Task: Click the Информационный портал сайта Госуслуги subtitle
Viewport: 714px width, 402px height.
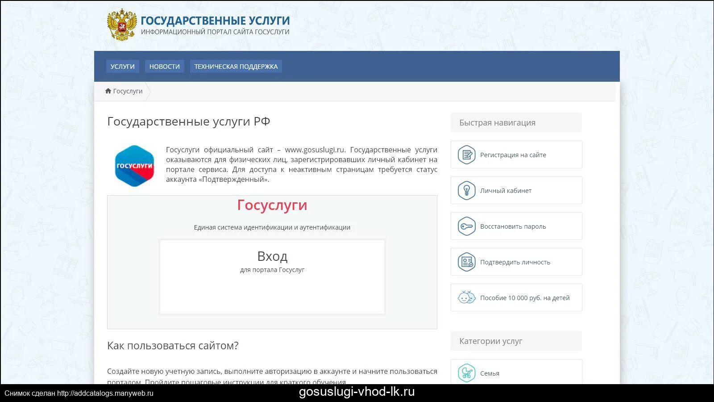Action: (x=215, y=32)
